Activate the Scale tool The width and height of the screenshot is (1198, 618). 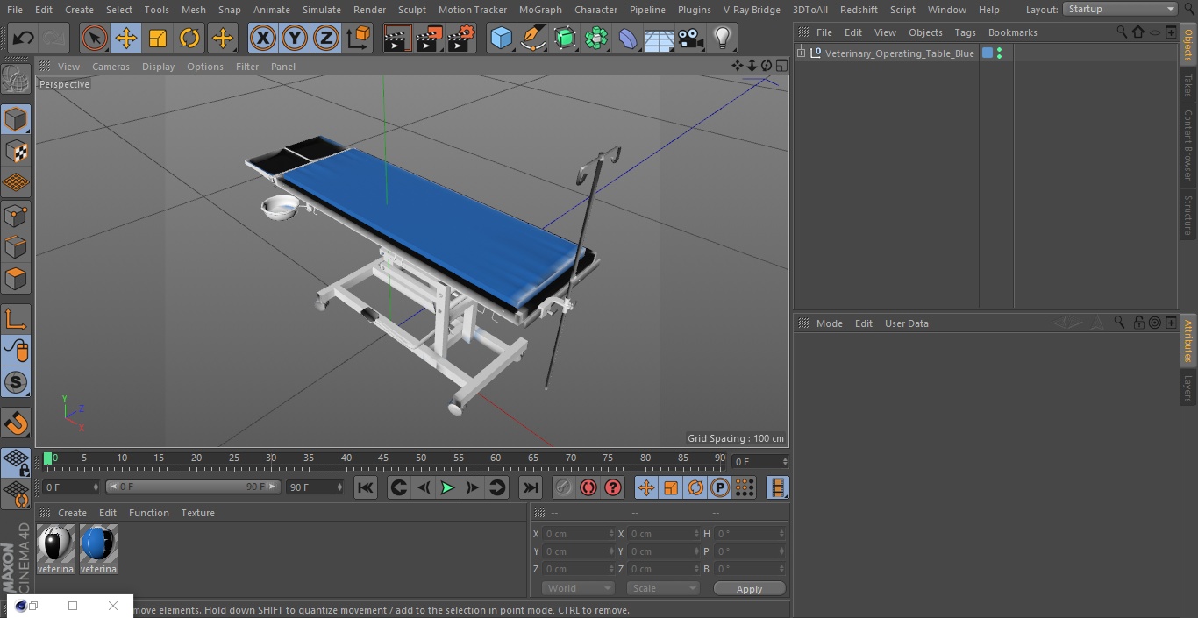pos(158,38)
